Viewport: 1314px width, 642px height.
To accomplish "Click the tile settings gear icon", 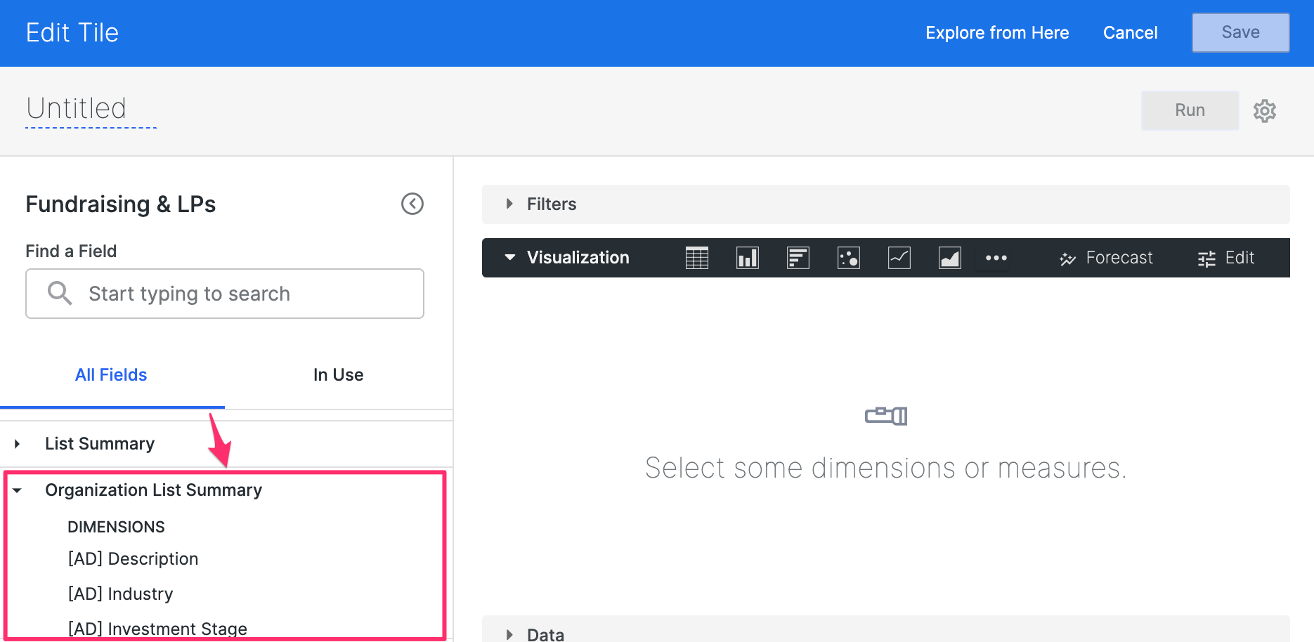I will point(1264,110).
